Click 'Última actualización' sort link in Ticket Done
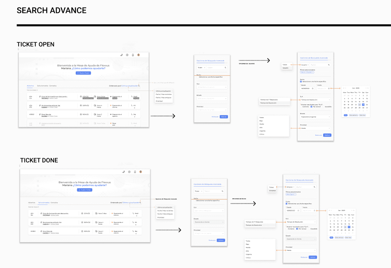 pyautogui.click(x=131, y=202)
